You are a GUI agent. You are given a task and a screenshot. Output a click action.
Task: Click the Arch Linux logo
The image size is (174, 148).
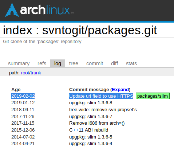pyautogui.click(x=39, y=10)
